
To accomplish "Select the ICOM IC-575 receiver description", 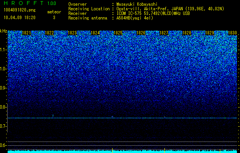I will 153,13.
